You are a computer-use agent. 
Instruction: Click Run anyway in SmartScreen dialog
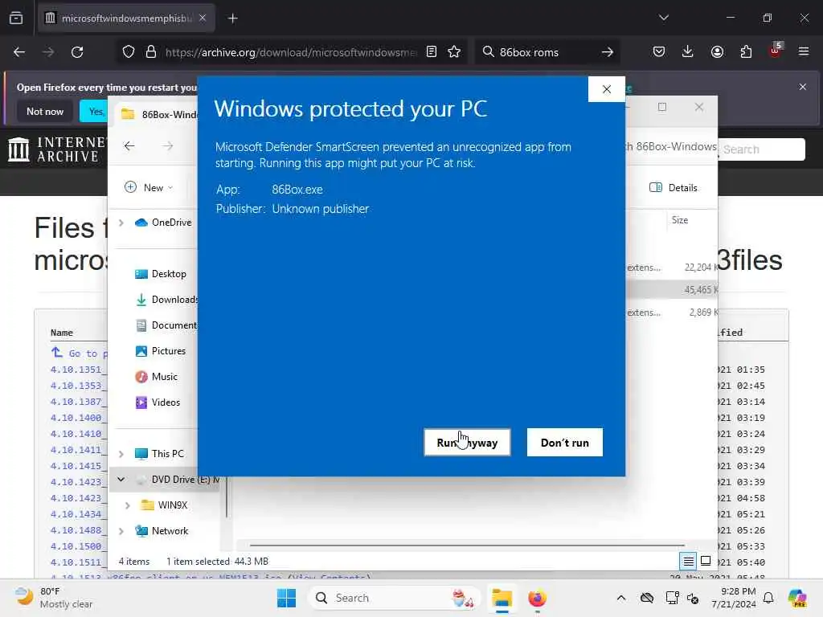(x=467, y=443)
